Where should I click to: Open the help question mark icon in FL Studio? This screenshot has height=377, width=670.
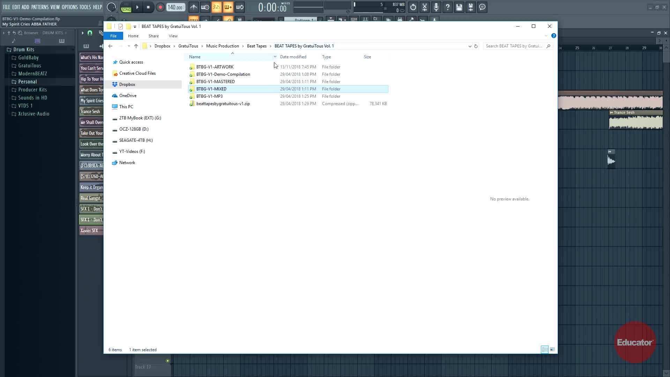(448, 7)
